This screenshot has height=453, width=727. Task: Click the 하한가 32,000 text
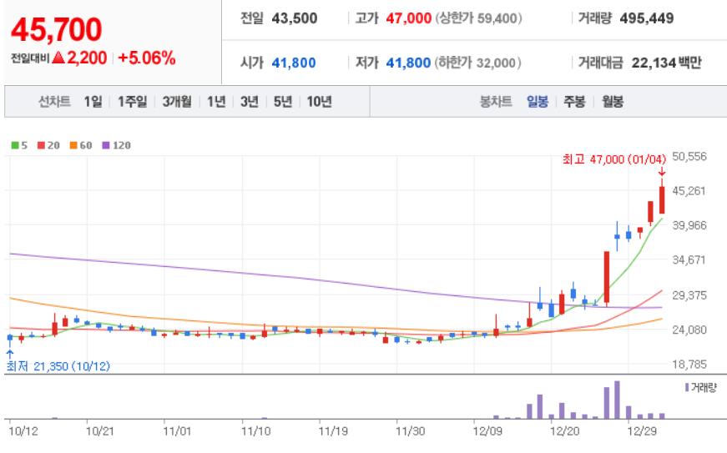click(477, 63)
